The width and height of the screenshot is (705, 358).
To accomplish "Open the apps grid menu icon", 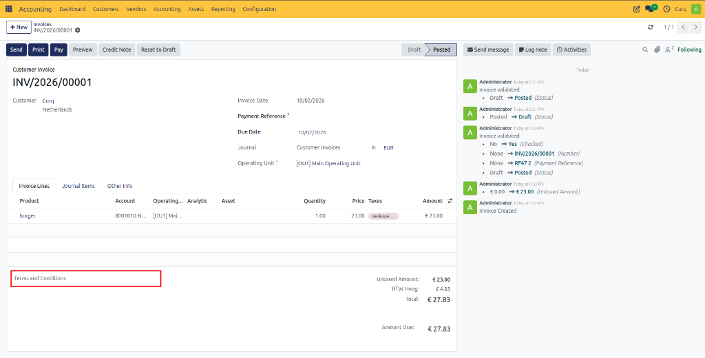I will [x=9, y=9].
